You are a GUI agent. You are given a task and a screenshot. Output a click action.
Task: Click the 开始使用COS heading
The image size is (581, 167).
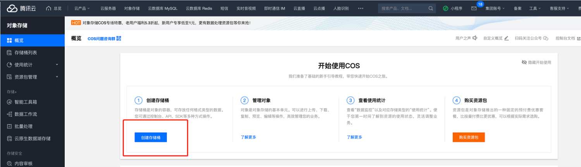(x=339, y=66)
